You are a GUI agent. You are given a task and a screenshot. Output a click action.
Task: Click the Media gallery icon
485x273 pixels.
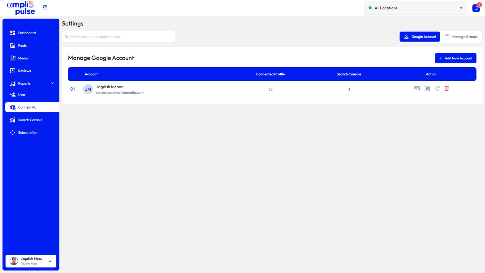point(12,58)
